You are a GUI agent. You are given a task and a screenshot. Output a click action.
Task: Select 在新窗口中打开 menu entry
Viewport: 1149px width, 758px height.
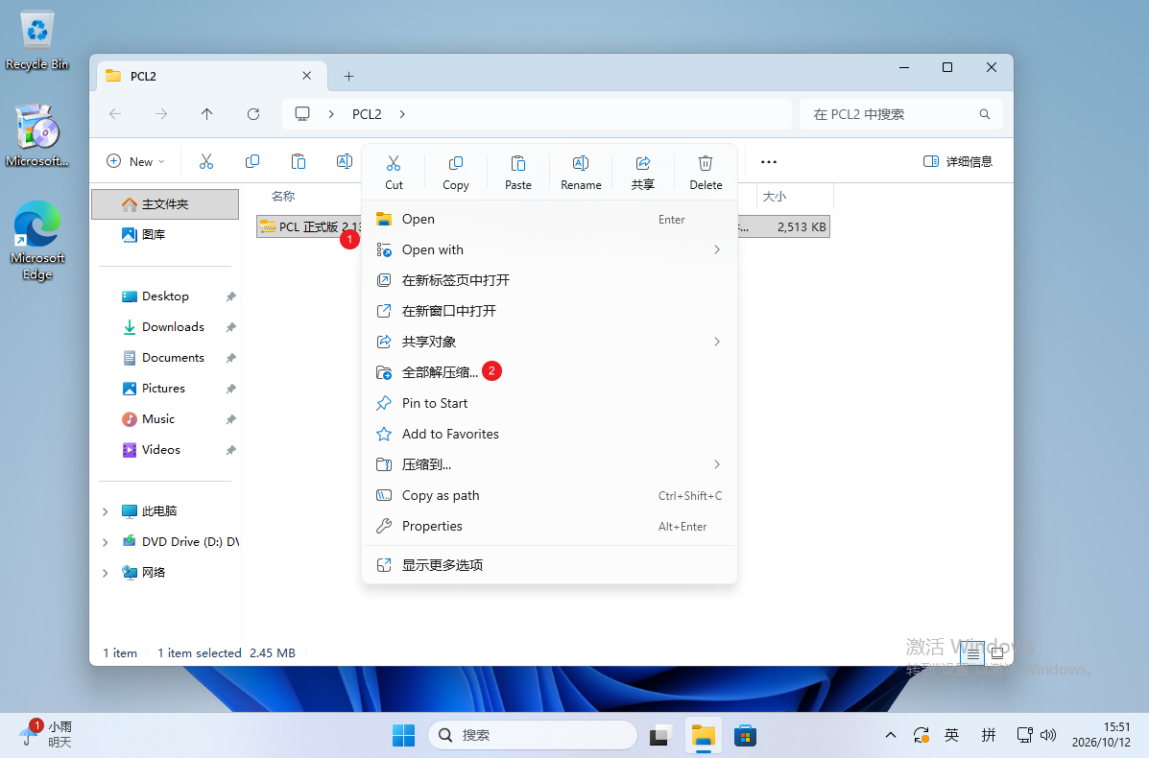pos(550,311)
